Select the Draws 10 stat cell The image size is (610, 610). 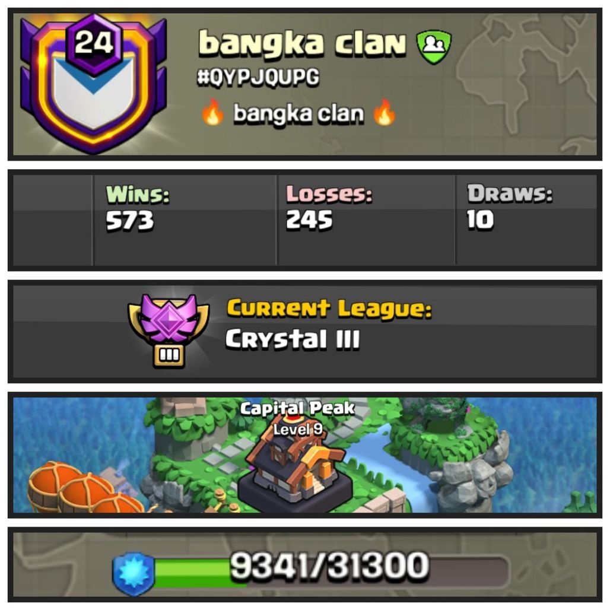pyautogui.click(x=526, y=220)
